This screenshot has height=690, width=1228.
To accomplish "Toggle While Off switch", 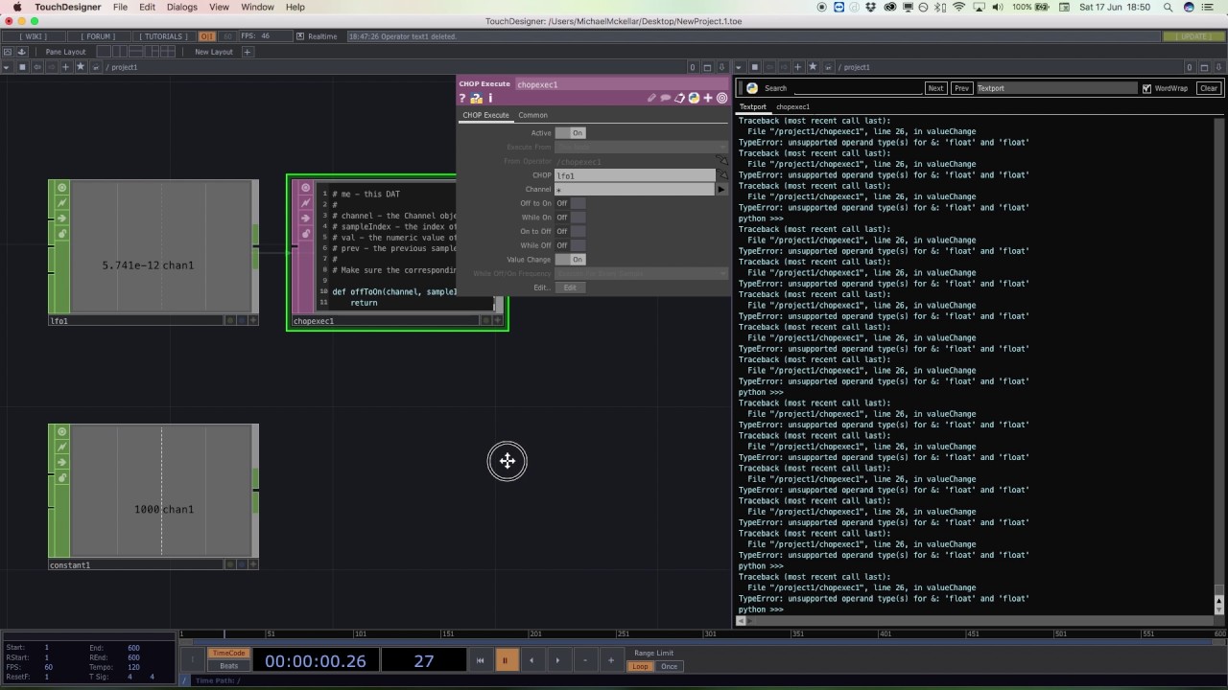I will [570, 245].
